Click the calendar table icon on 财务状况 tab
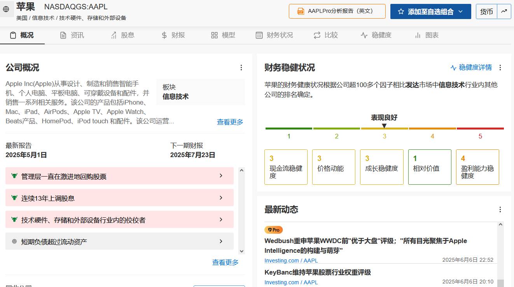This screenshot has height=287, width=514. [x=259, y=35]
